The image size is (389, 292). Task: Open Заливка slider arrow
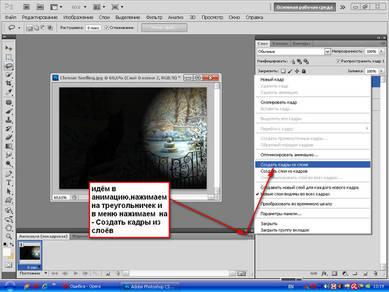tap(382, 71)
